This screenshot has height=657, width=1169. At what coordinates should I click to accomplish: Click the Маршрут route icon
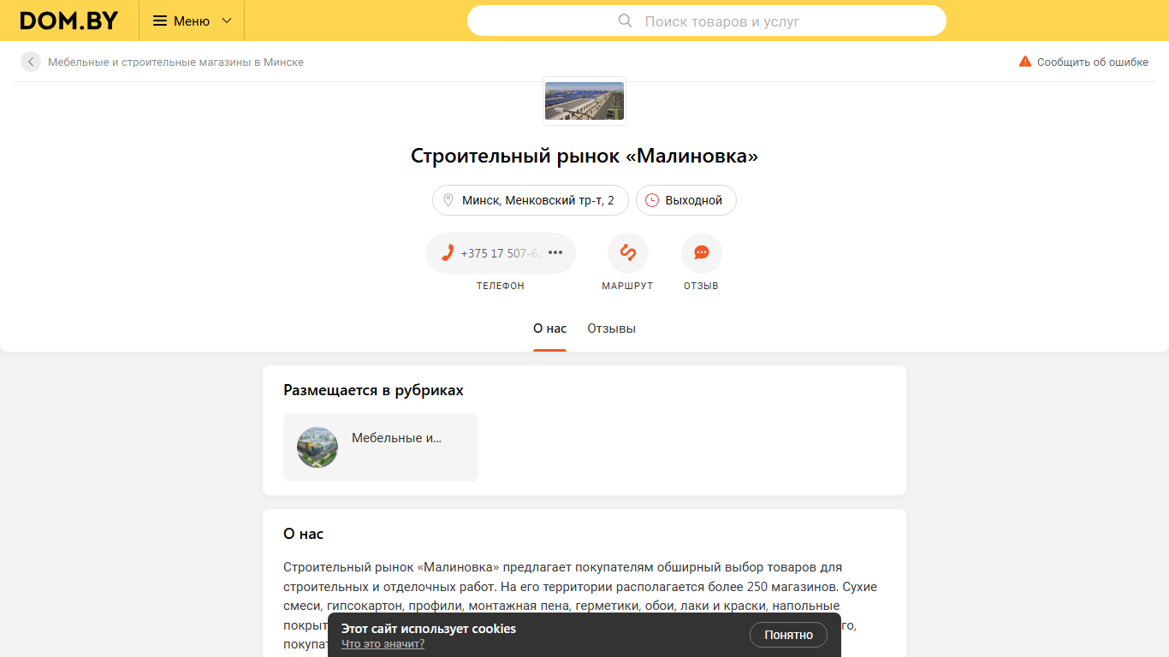(x=628, y=253)
